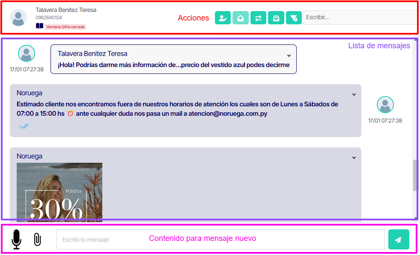Open the chevron on Noruega's schedule message

point(354,94)
